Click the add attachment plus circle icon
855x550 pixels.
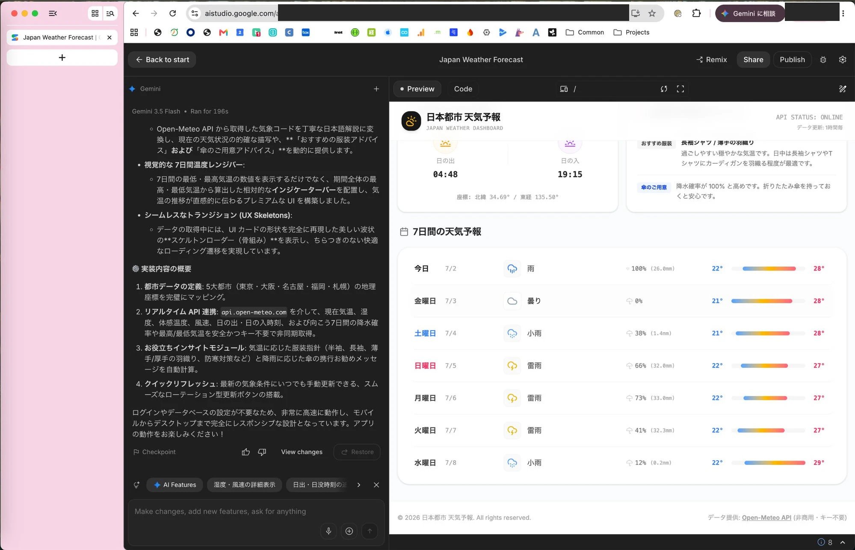coord(349,531)
